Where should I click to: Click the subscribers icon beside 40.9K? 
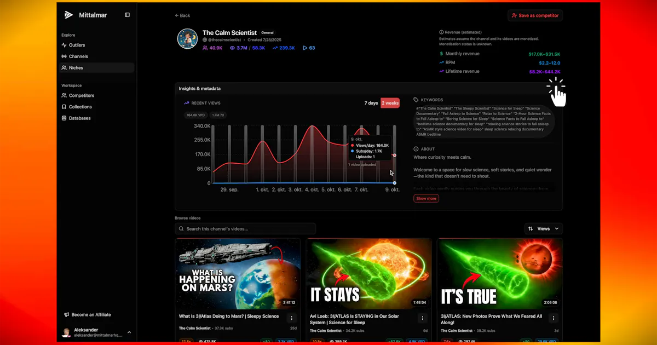[x=205, y=48]
